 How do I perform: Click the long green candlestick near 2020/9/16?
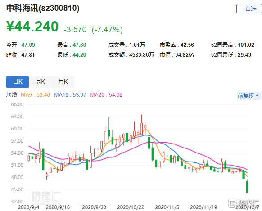43,159
